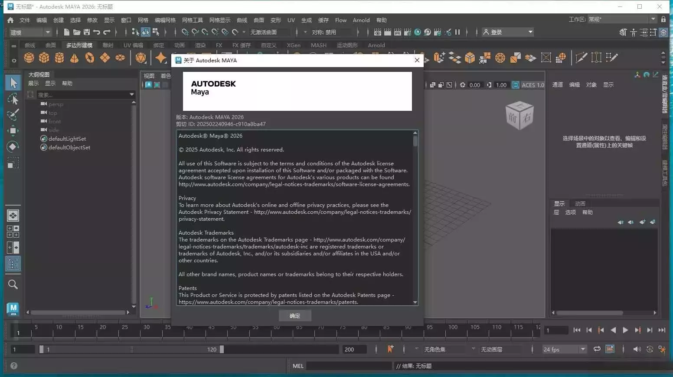This screenshot has height=377, width=673.
Task: Toggle select by object type mode
Action: click(x=146, y=32)
